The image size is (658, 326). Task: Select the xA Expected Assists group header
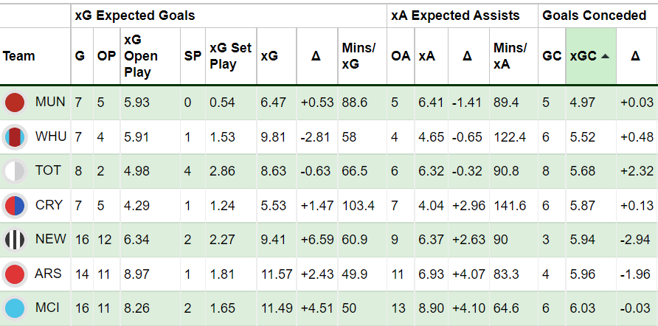coord(455,15)
